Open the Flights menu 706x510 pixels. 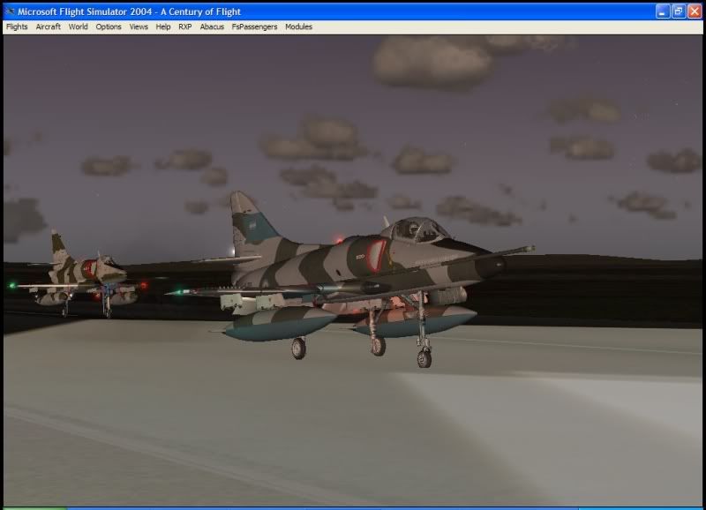(x=17, y=27)
